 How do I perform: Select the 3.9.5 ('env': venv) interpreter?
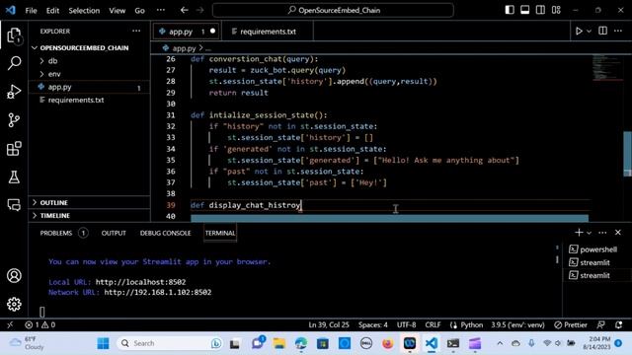(x=517, y=324)
